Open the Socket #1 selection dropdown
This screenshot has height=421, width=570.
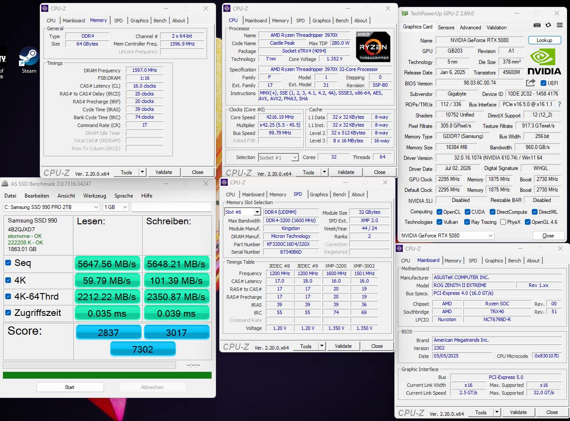pos(278,157)
